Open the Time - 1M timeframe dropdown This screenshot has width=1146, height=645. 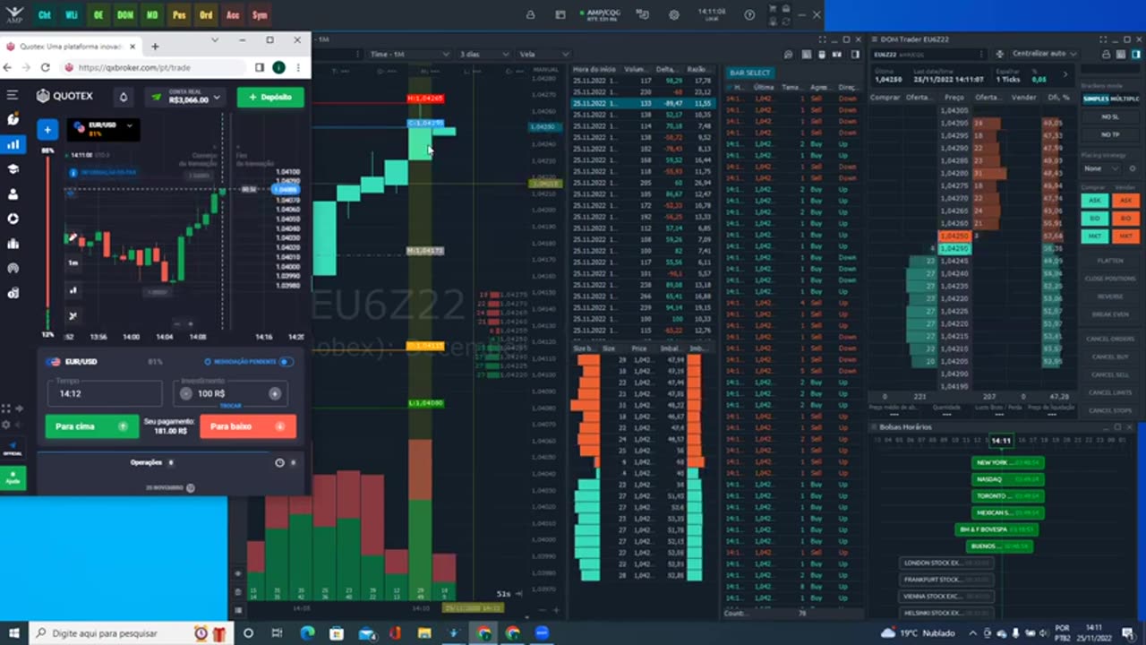[x=409, y=54]
